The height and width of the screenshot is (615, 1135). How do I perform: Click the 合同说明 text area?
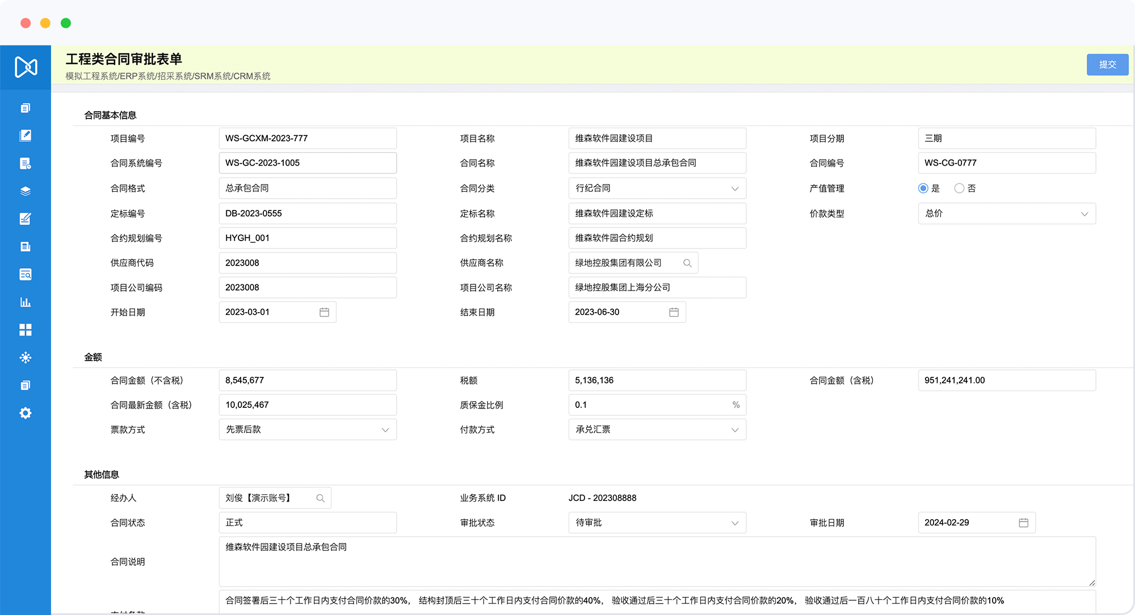click(x=657, y=562)
